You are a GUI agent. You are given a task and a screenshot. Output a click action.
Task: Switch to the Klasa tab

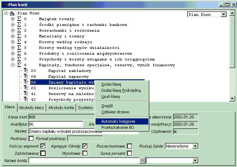(10, 107)
